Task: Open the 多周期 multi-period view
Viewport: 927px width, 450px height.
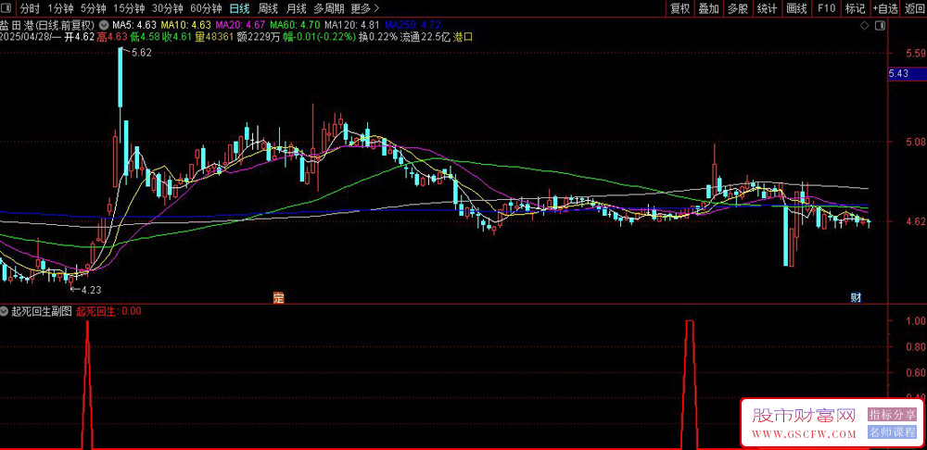Action: coord(328,8)
